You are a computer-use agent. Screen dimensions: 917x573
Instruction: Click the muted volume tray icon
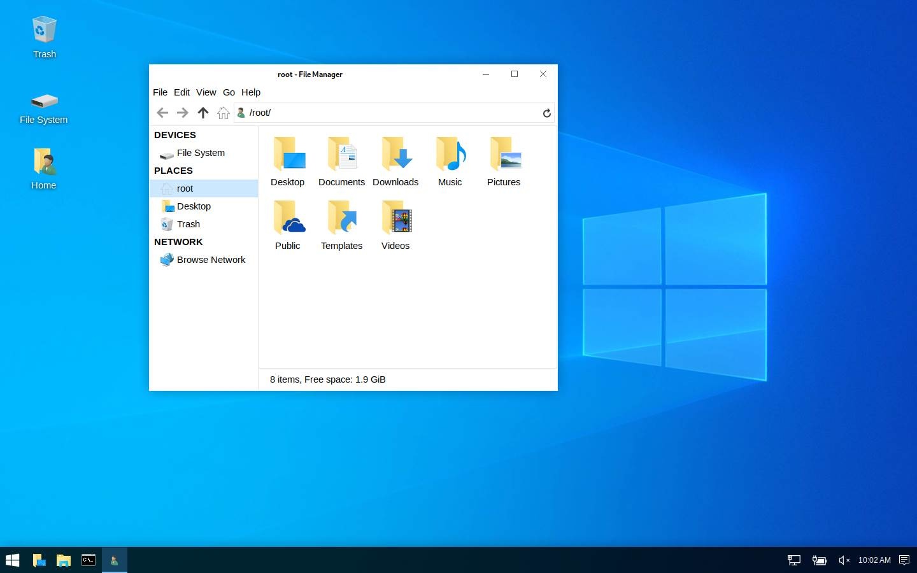(844, 560)
